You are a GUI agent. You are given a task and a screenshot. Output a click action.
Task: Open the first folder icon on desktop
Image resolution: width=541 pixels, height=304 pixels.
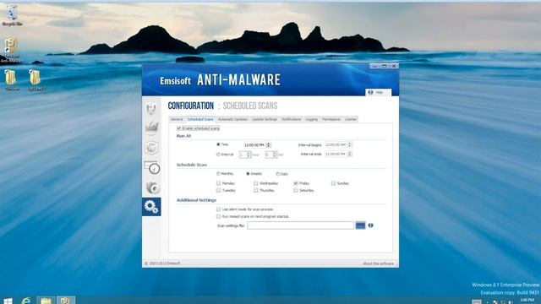click(x=11, y=79)
